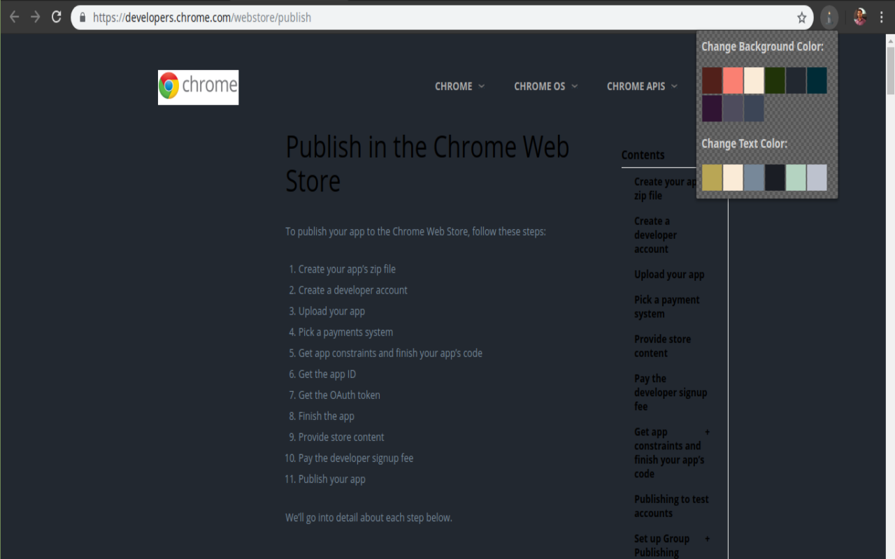Viewport: 895px width, 559px height.
Task: Go back to the previous page
Action: (x=14, y=17)
